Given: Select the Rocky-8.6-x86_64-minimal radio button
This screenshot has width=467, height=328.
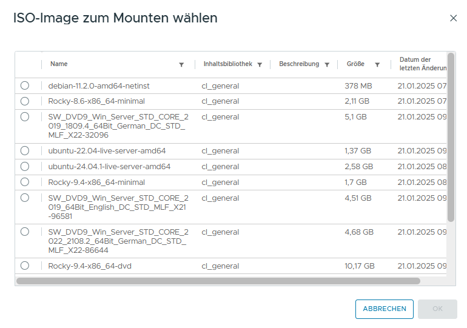Looking at the screenshot, I should (25, 101).
